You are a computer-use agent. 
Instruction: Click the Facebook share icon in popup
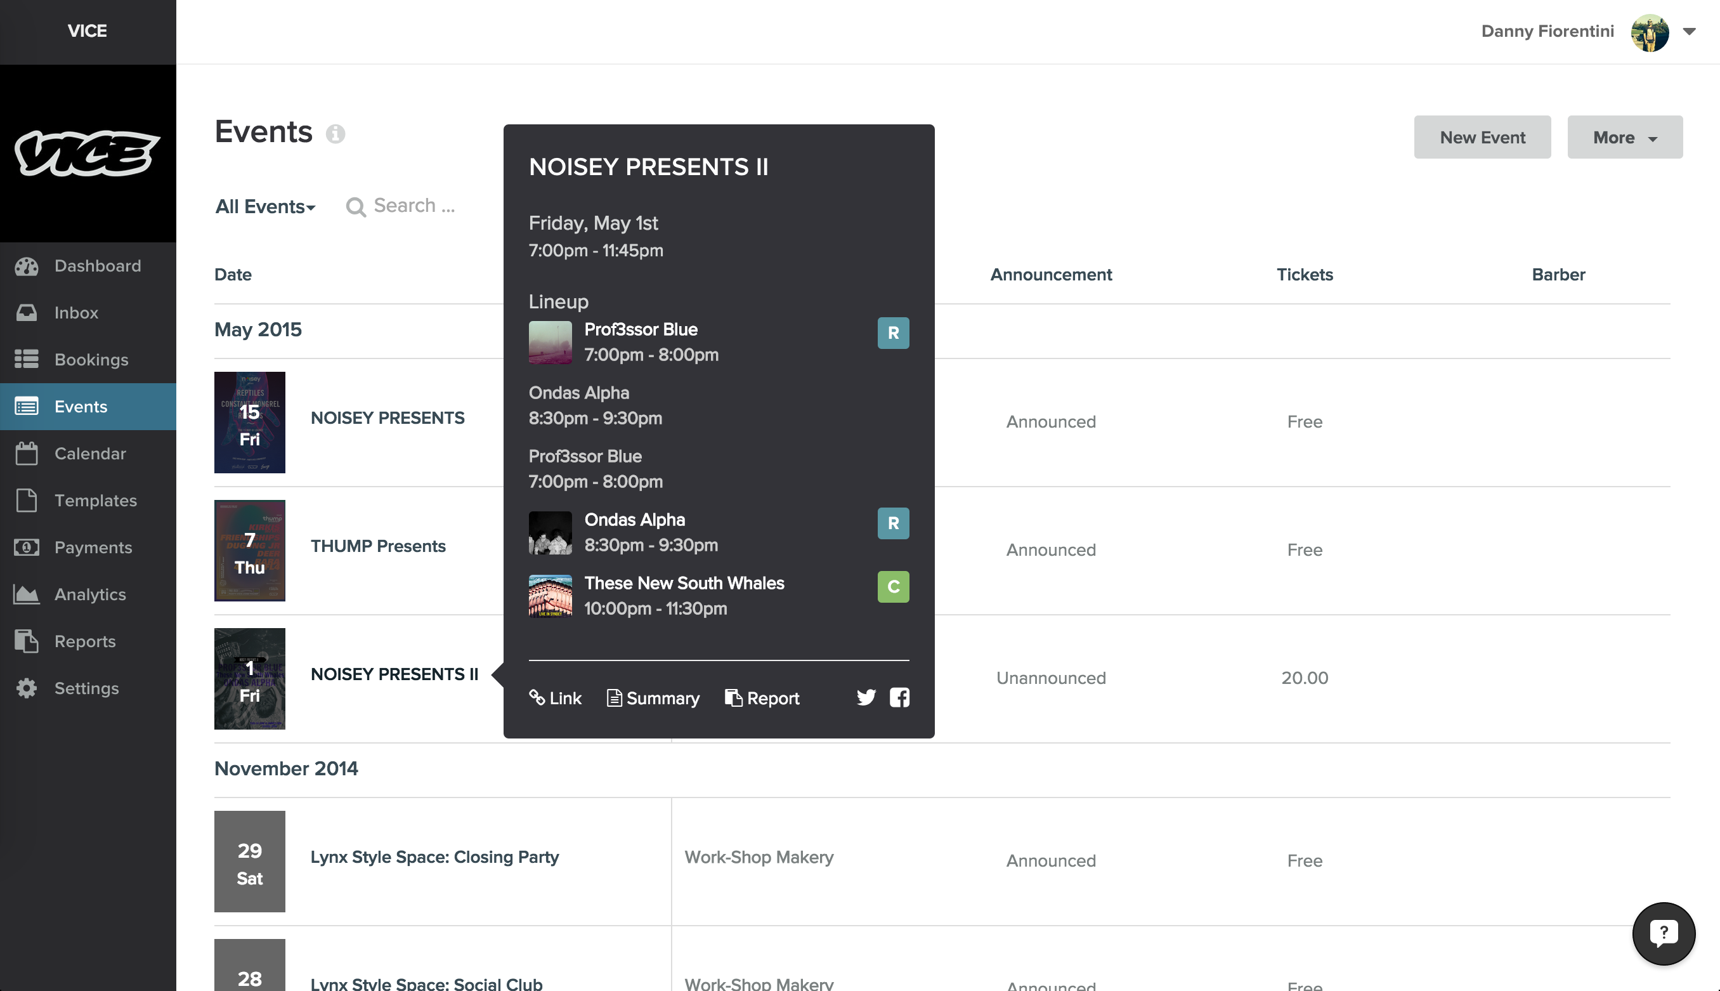(x=899, y=698)
